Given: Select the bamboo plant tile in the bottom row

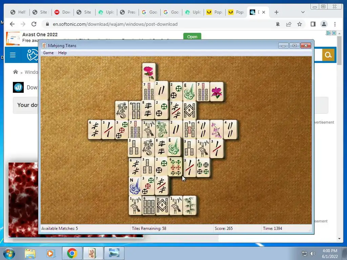Looking at the screenshot, I should tap(190, 205).
